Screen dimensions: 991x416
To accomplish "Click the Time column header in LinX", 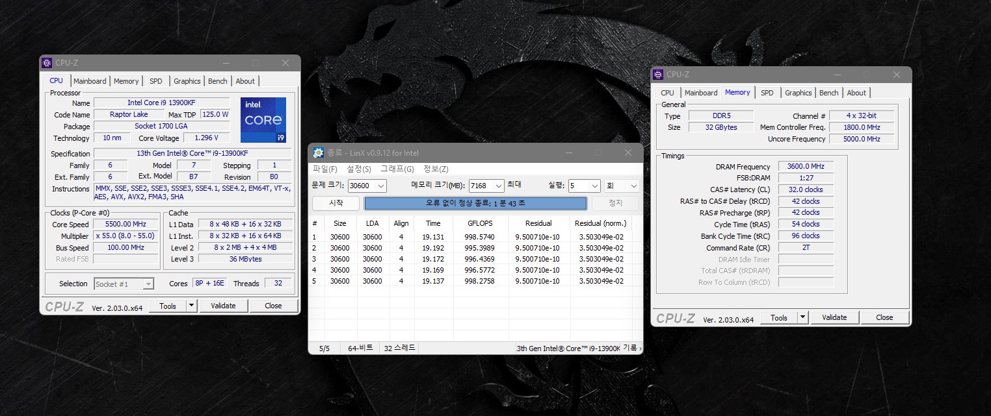I will (433, 223).
